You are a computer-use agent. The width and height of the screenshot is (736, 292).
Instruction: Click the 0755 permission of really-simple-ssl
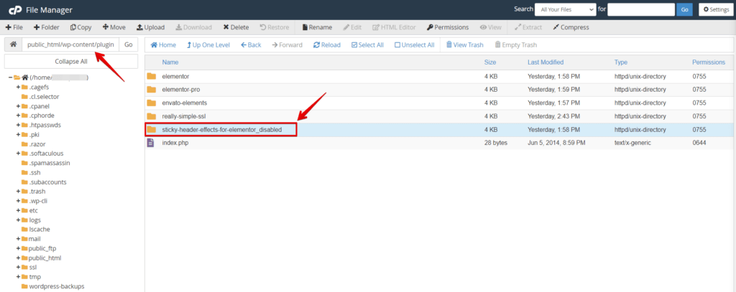699,116
